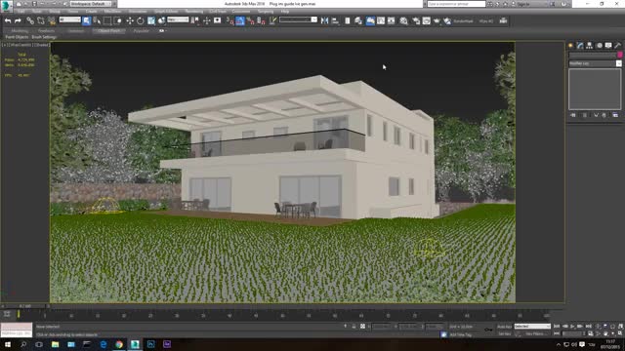
Task: Switch to the Object Paint ribbon tab
Action: click(x=108, y=30)
